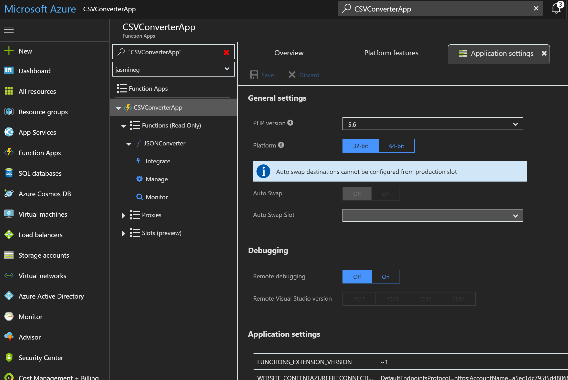The width and height of the screenshot is (568, 380).
Task: Click the Manage gear icon
Action: point(139,179)
